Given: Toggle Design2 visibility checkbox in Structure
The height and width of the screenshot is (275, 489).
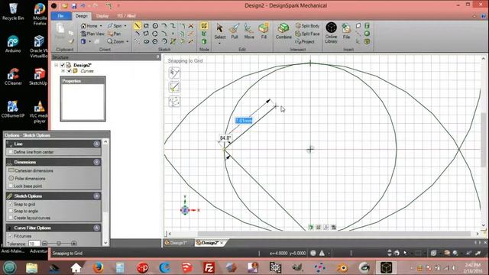Looking at the screenshot, I should pyautogui.click(x=63, y=65).
